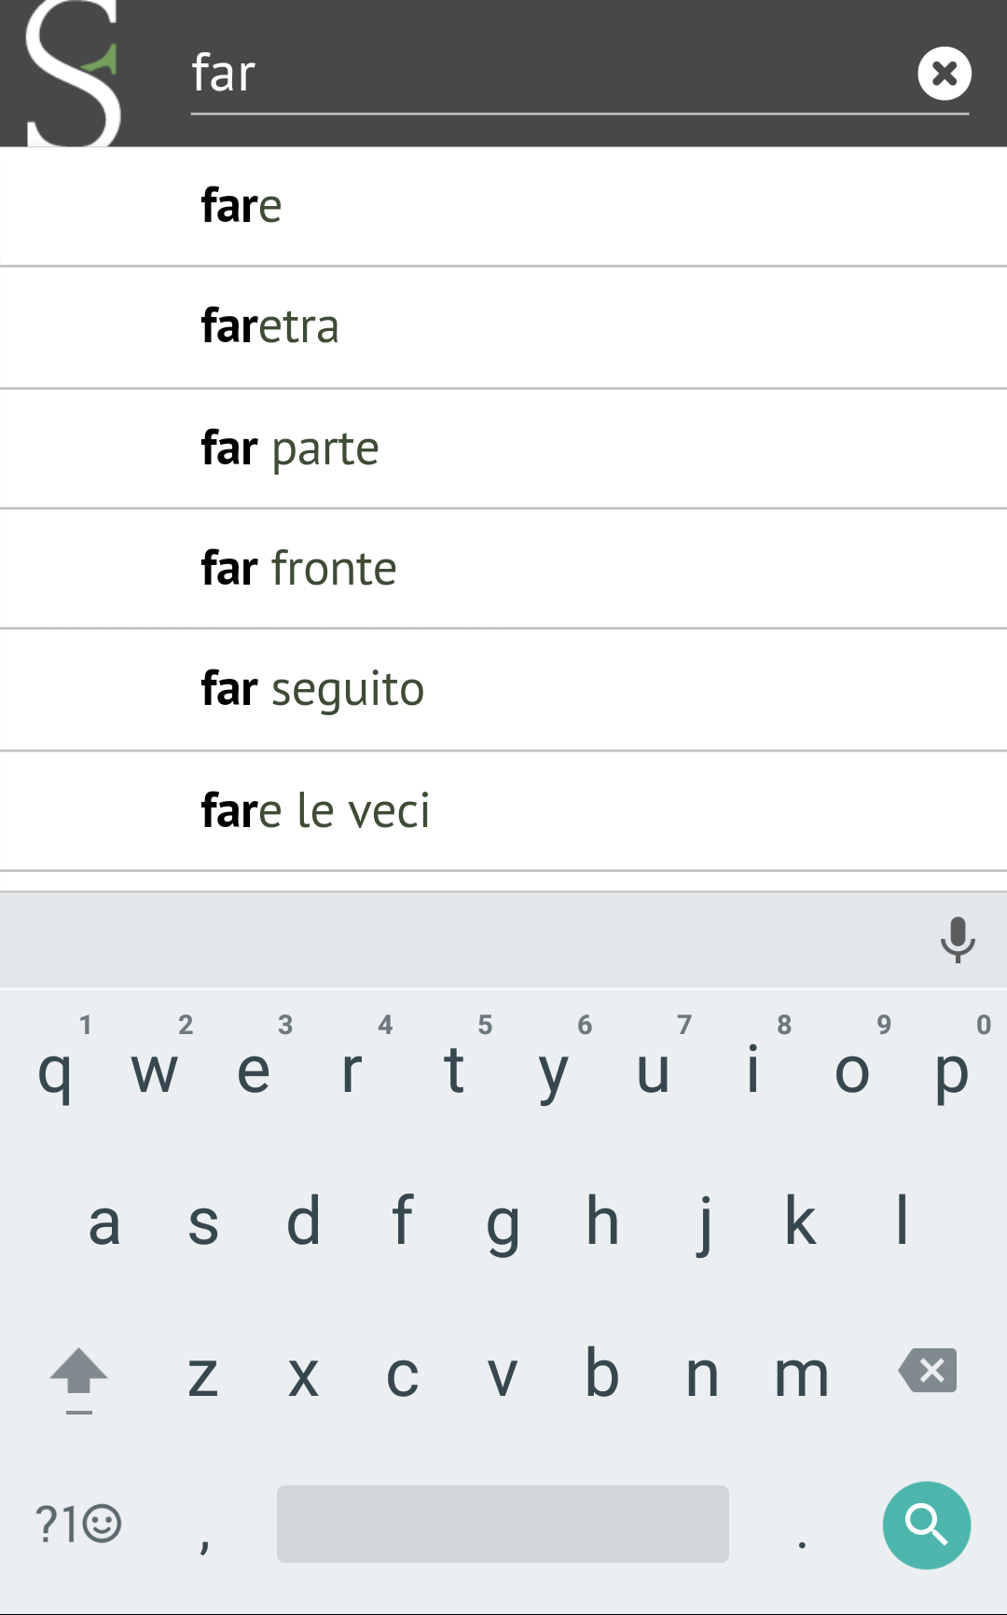
Task: Select the "faretra" suggestion
Action: coord(504,327)
